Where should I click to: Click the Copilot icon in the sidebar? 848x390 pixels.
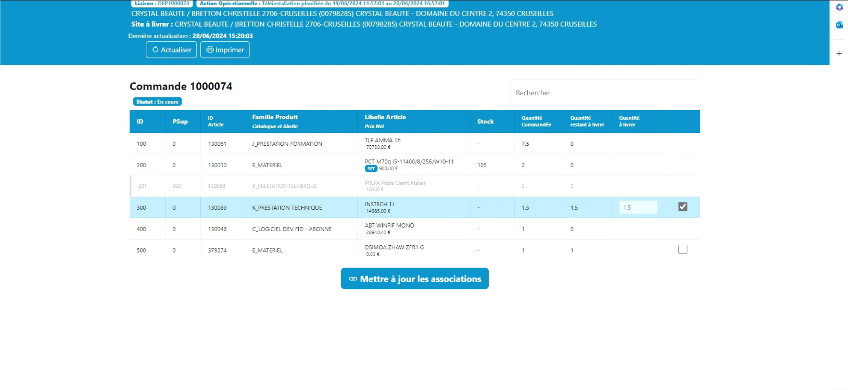point(839,7)
